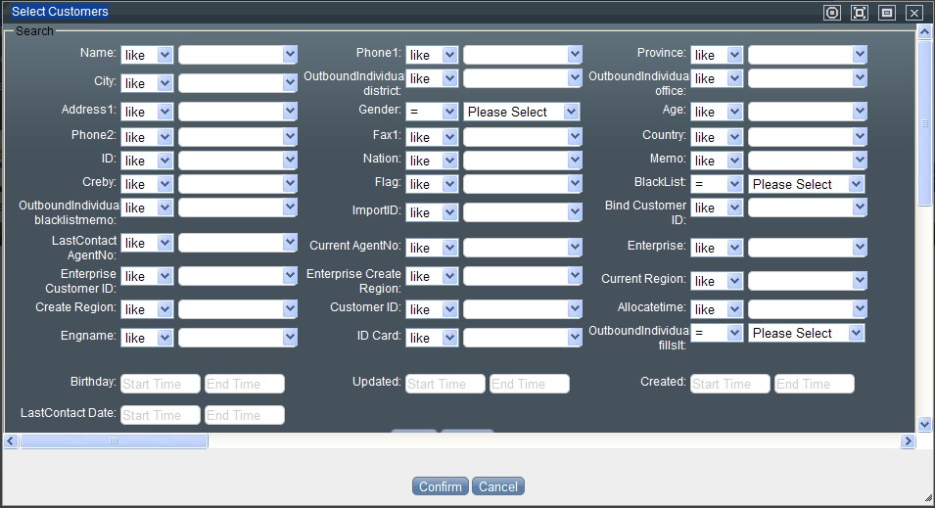
Task: Click the Created End Time field
Action: (814, 384)
